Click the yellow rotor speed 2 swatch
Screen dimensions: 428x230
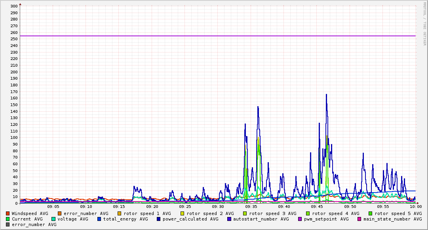pos(183,213)
